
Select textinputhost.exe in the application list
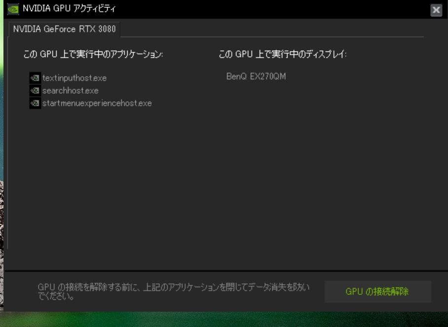tap(75, 78)
